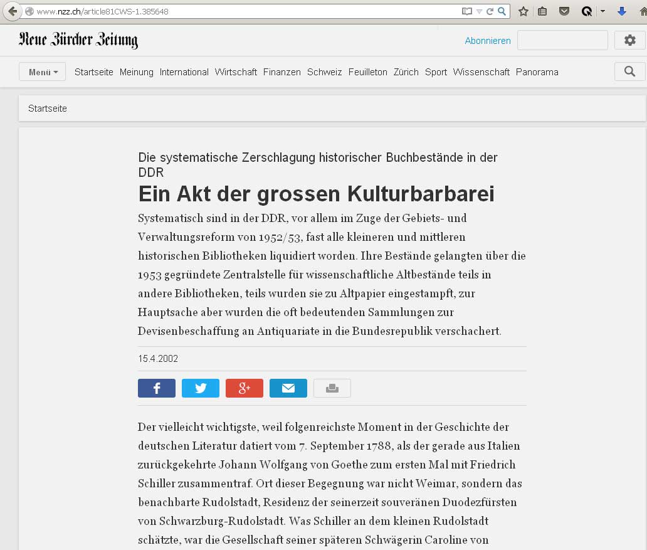
Task: Save article to Pocket
Action: [564, 11]
